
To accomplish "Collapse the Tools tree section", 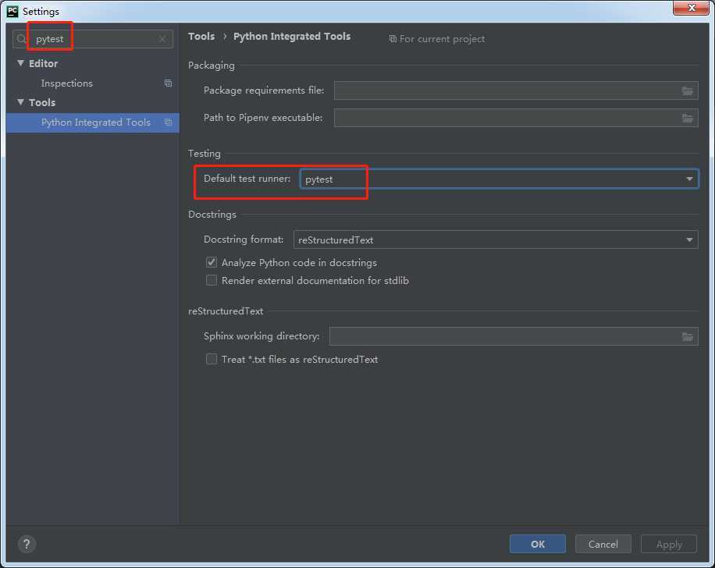I will tap(20, 102).
